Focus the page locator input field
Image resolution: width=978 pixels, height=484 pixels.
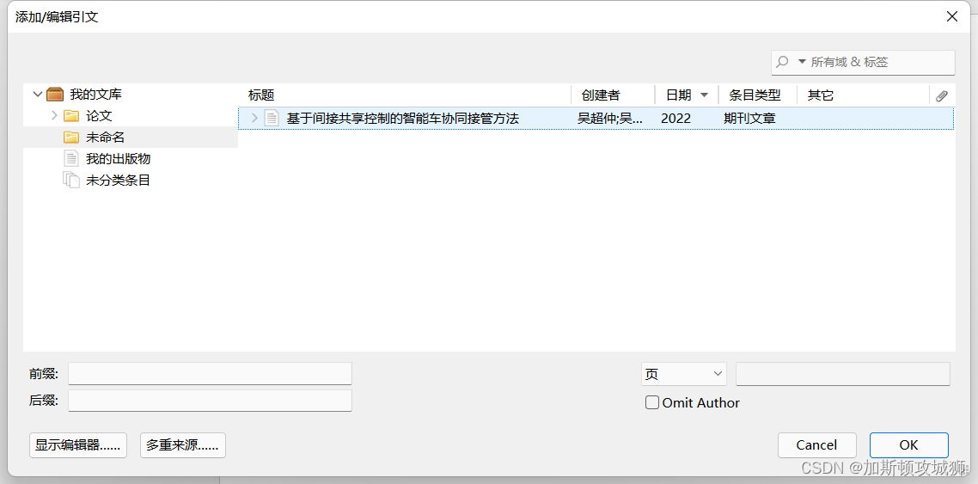[x=843, y=374]
